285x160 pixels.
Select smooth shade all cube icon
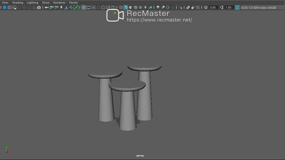coord(126,7)
